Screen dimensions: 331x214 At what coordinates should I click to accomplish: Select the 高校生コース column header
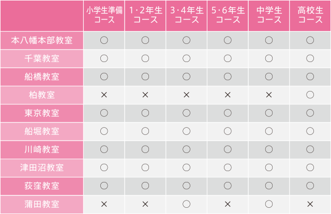(x=310, y=16)
